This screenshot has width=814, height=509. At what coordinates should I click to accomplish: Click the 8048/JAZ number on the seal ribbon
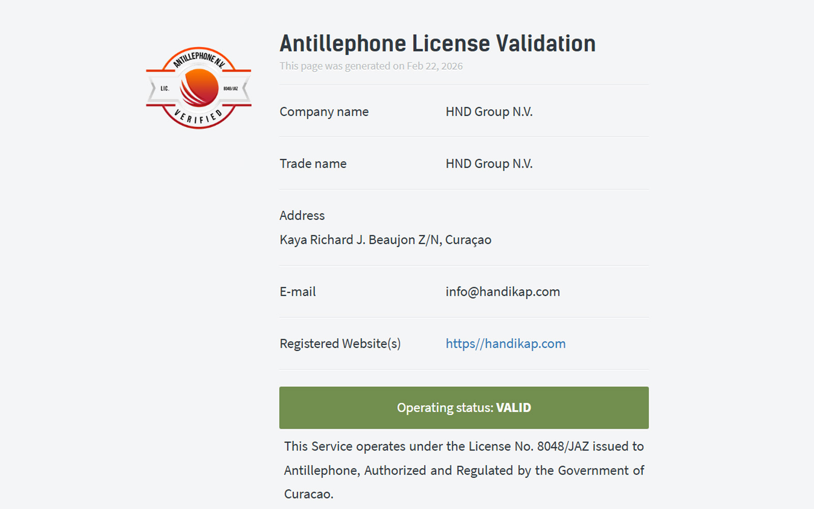[230, 89]
